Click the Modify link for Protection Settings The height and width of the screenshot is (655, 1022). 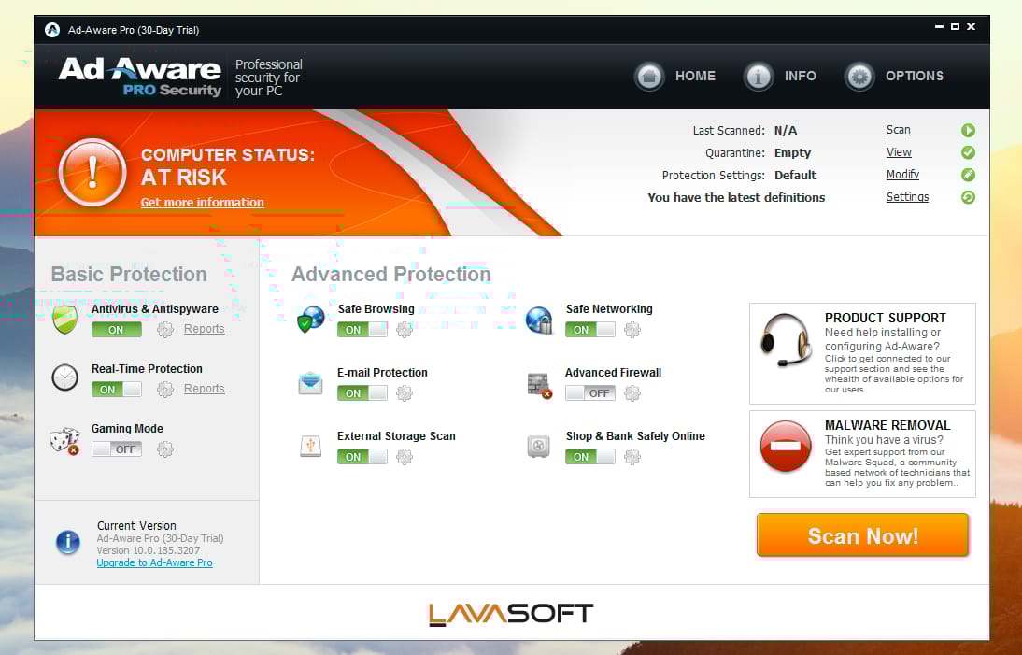[x=902, y=174]
